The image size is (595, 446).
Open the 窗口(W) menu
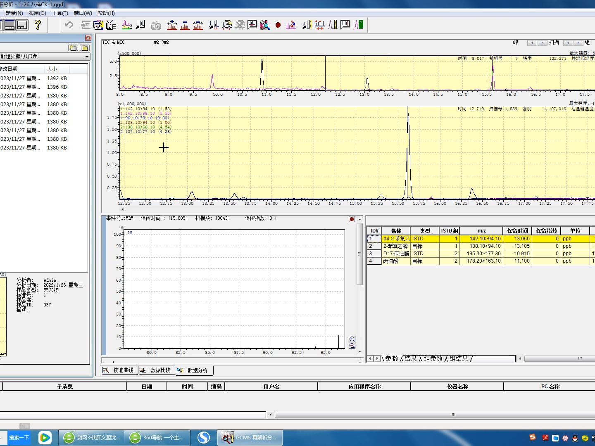[83, 13]
